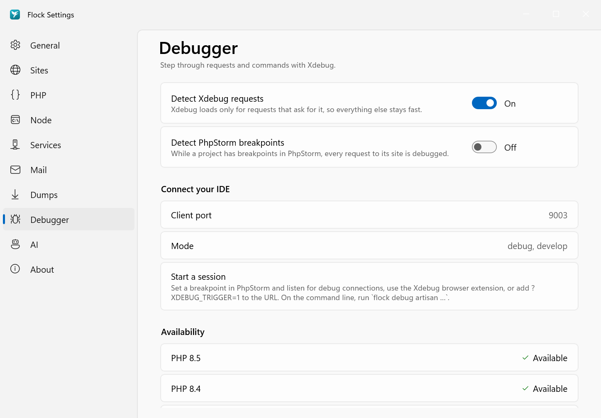The width and height of the screenshot is (601, 418).
Task: Open the Mail section
Action: click(x=68, y=169)
